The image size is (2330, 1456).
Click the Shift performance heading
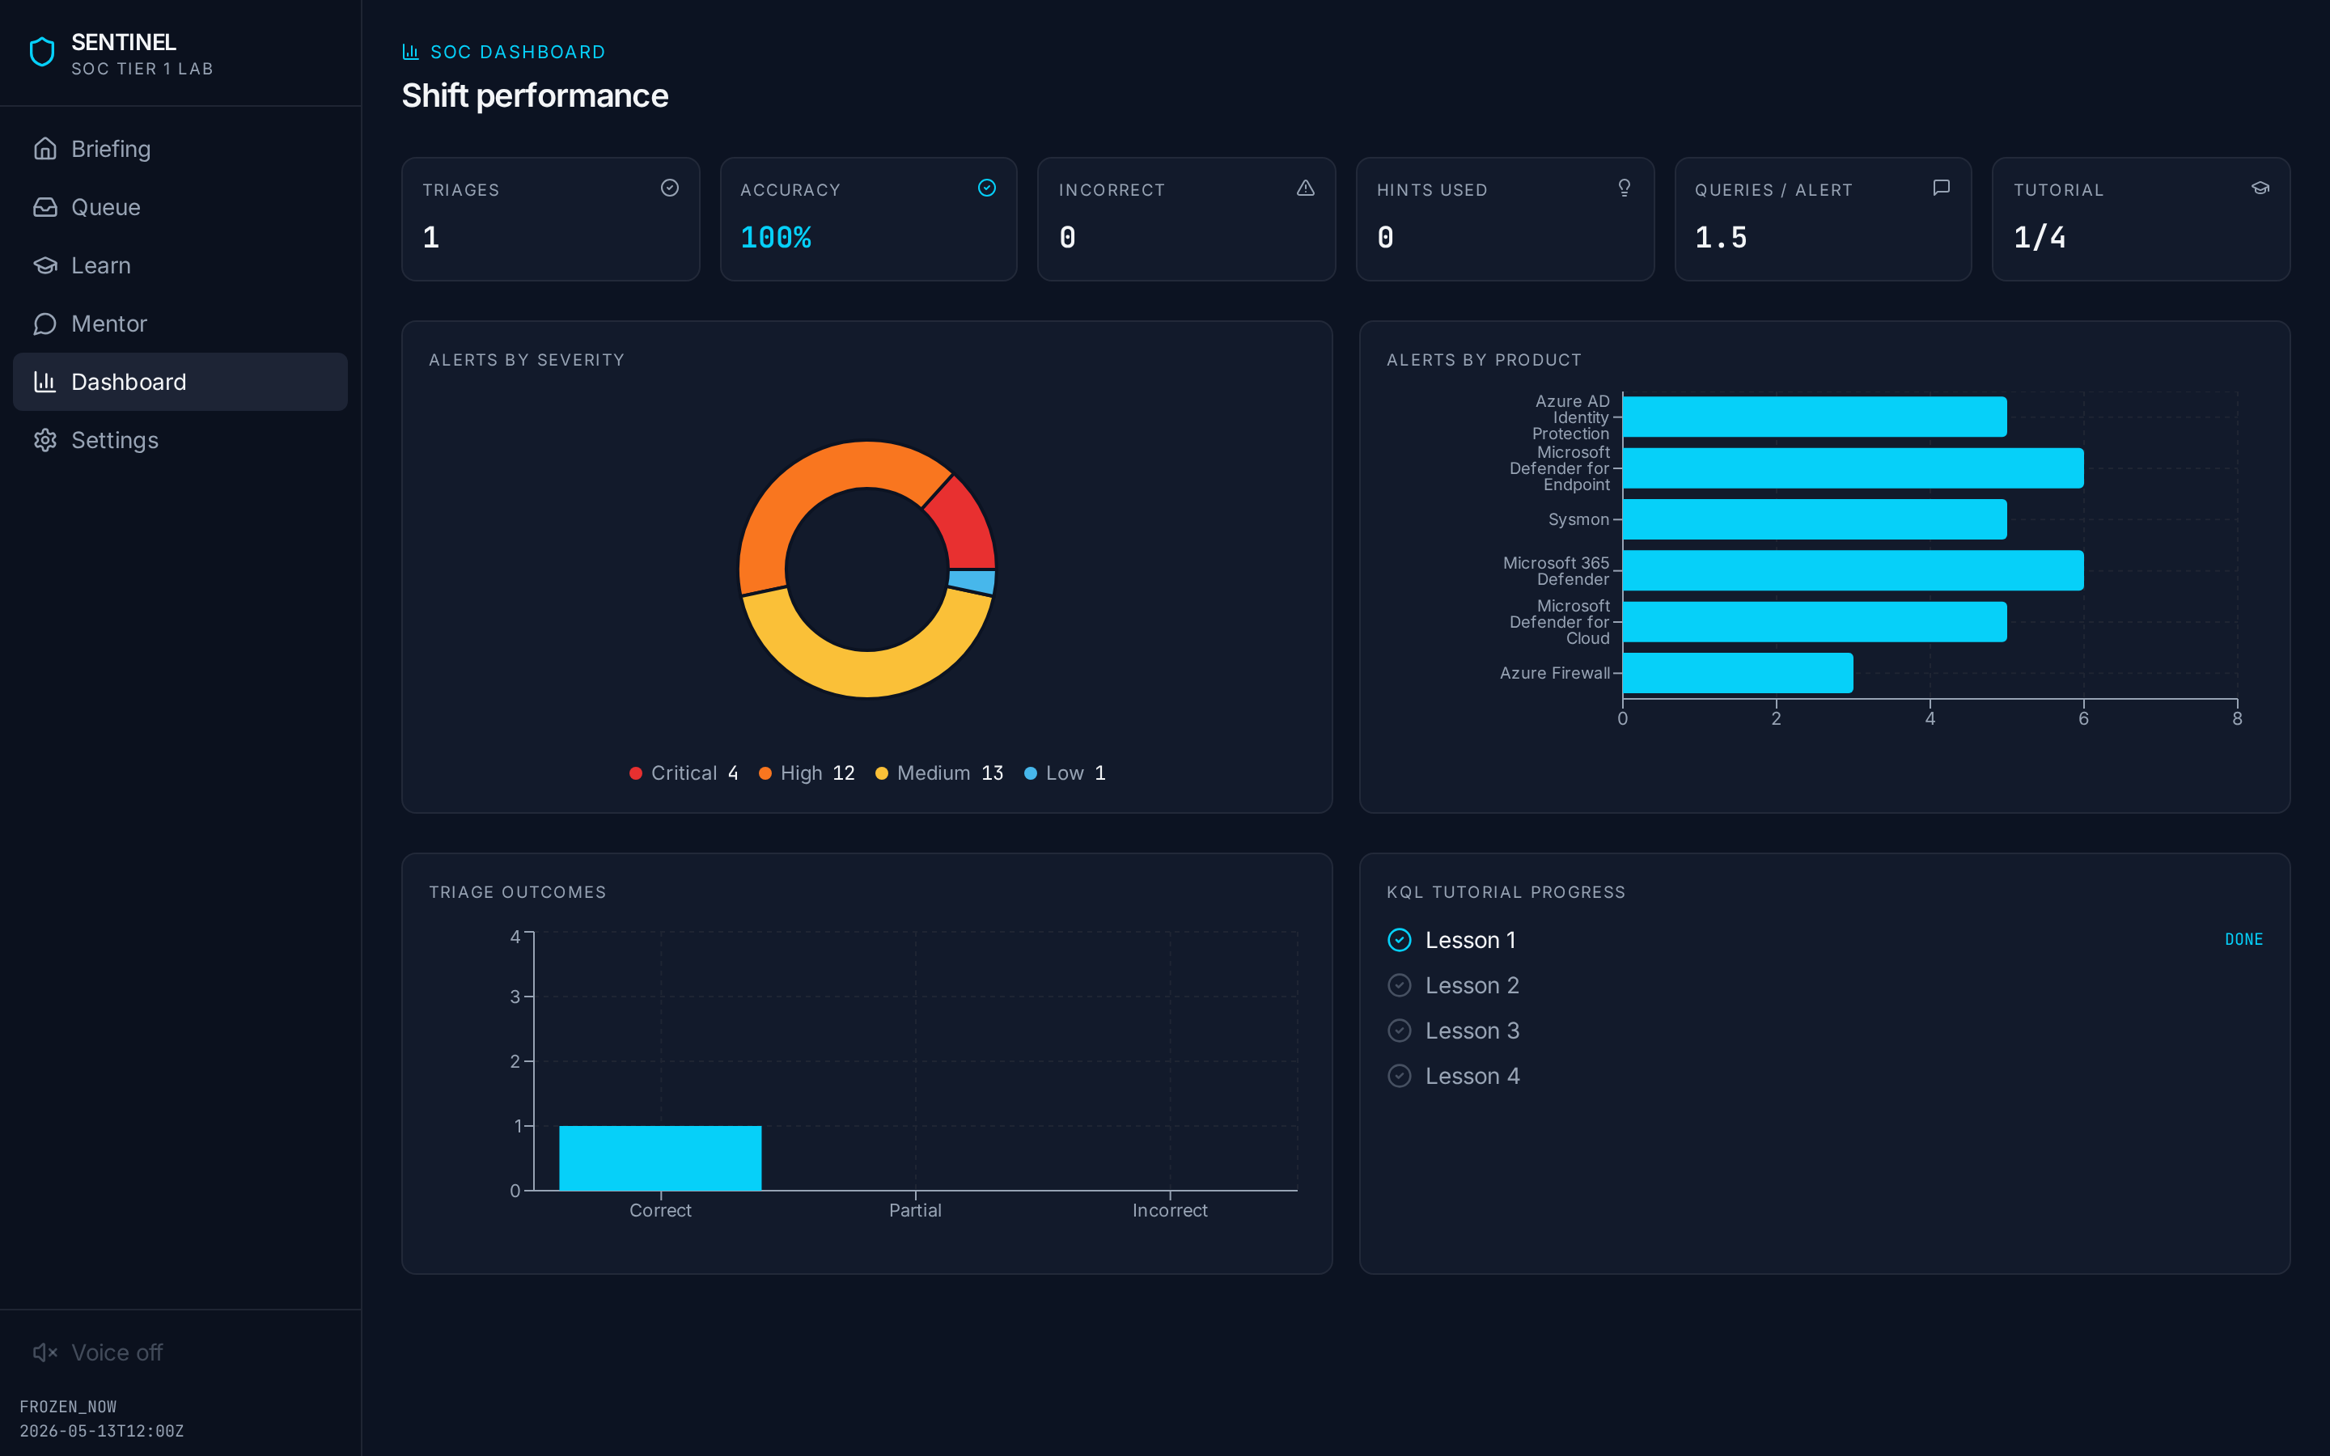click(x=534, y=95)
